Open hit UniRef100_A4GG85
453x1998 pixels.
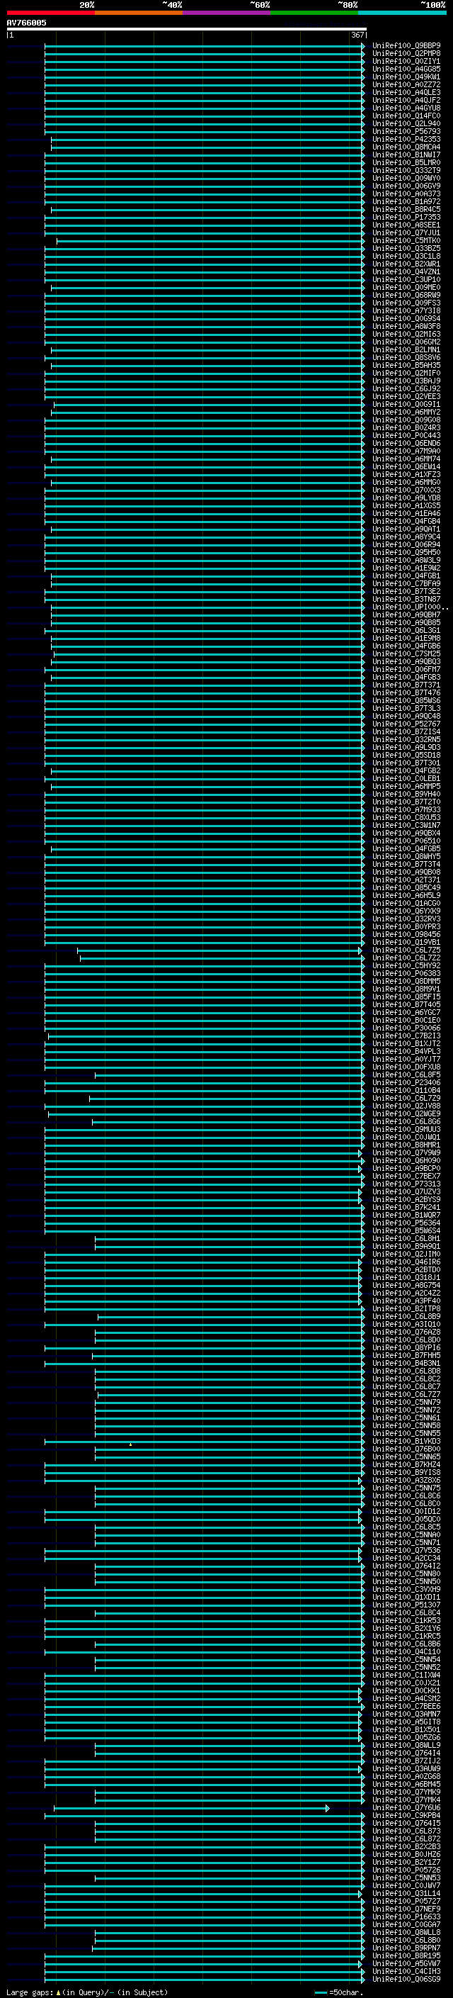pos(406,69)
